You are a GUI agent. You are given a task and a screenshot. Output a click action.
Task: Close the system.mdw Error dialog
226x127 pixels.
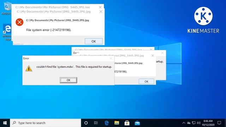(111, 58)
